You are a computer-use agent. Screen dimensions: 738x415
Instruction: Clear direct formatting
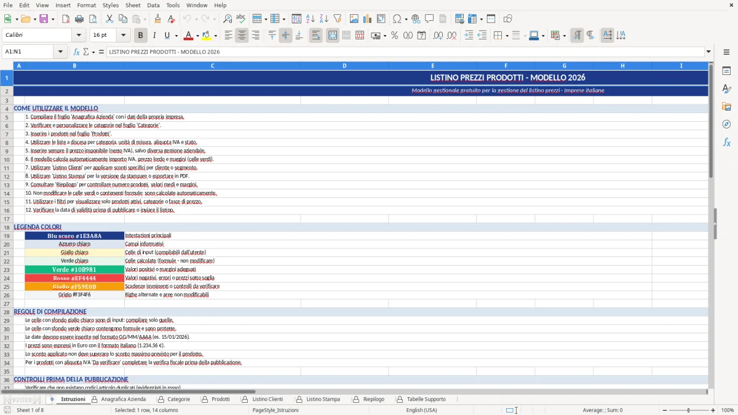[171, 19]
